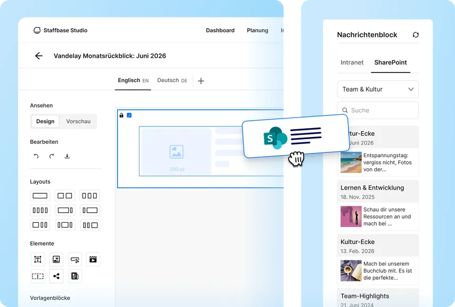Pick the social share element

[56, 276]
